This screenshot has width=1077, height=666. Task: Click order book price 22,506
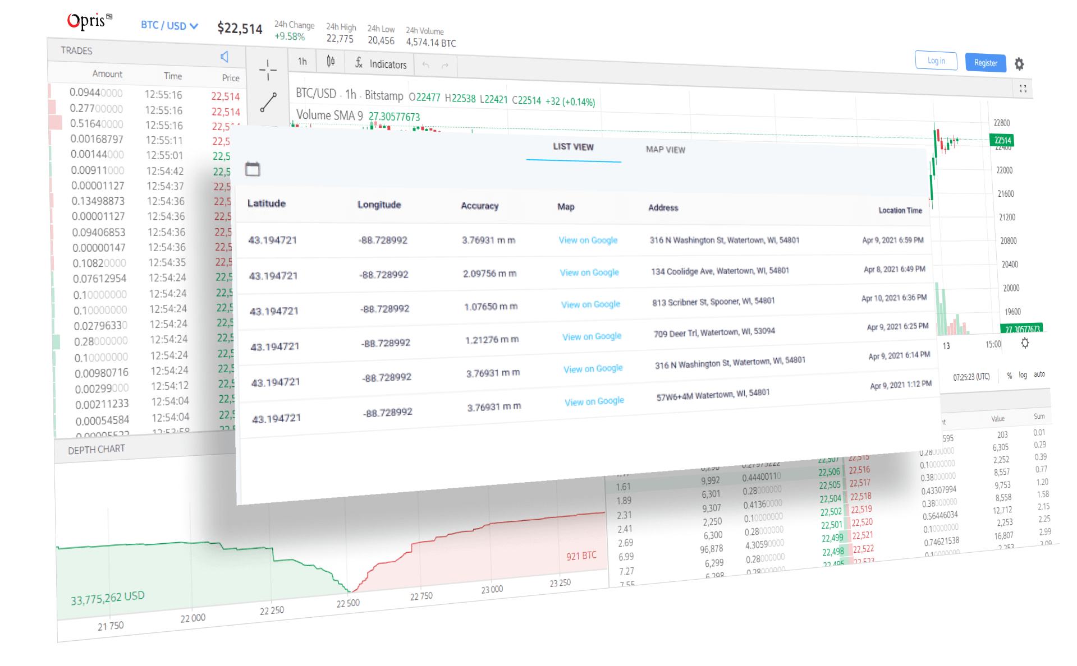829,472
